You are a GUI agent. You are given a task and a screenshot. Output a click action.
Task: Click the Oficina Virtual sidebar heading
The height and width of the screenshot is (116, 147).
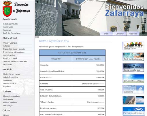[x=10, y=38]
